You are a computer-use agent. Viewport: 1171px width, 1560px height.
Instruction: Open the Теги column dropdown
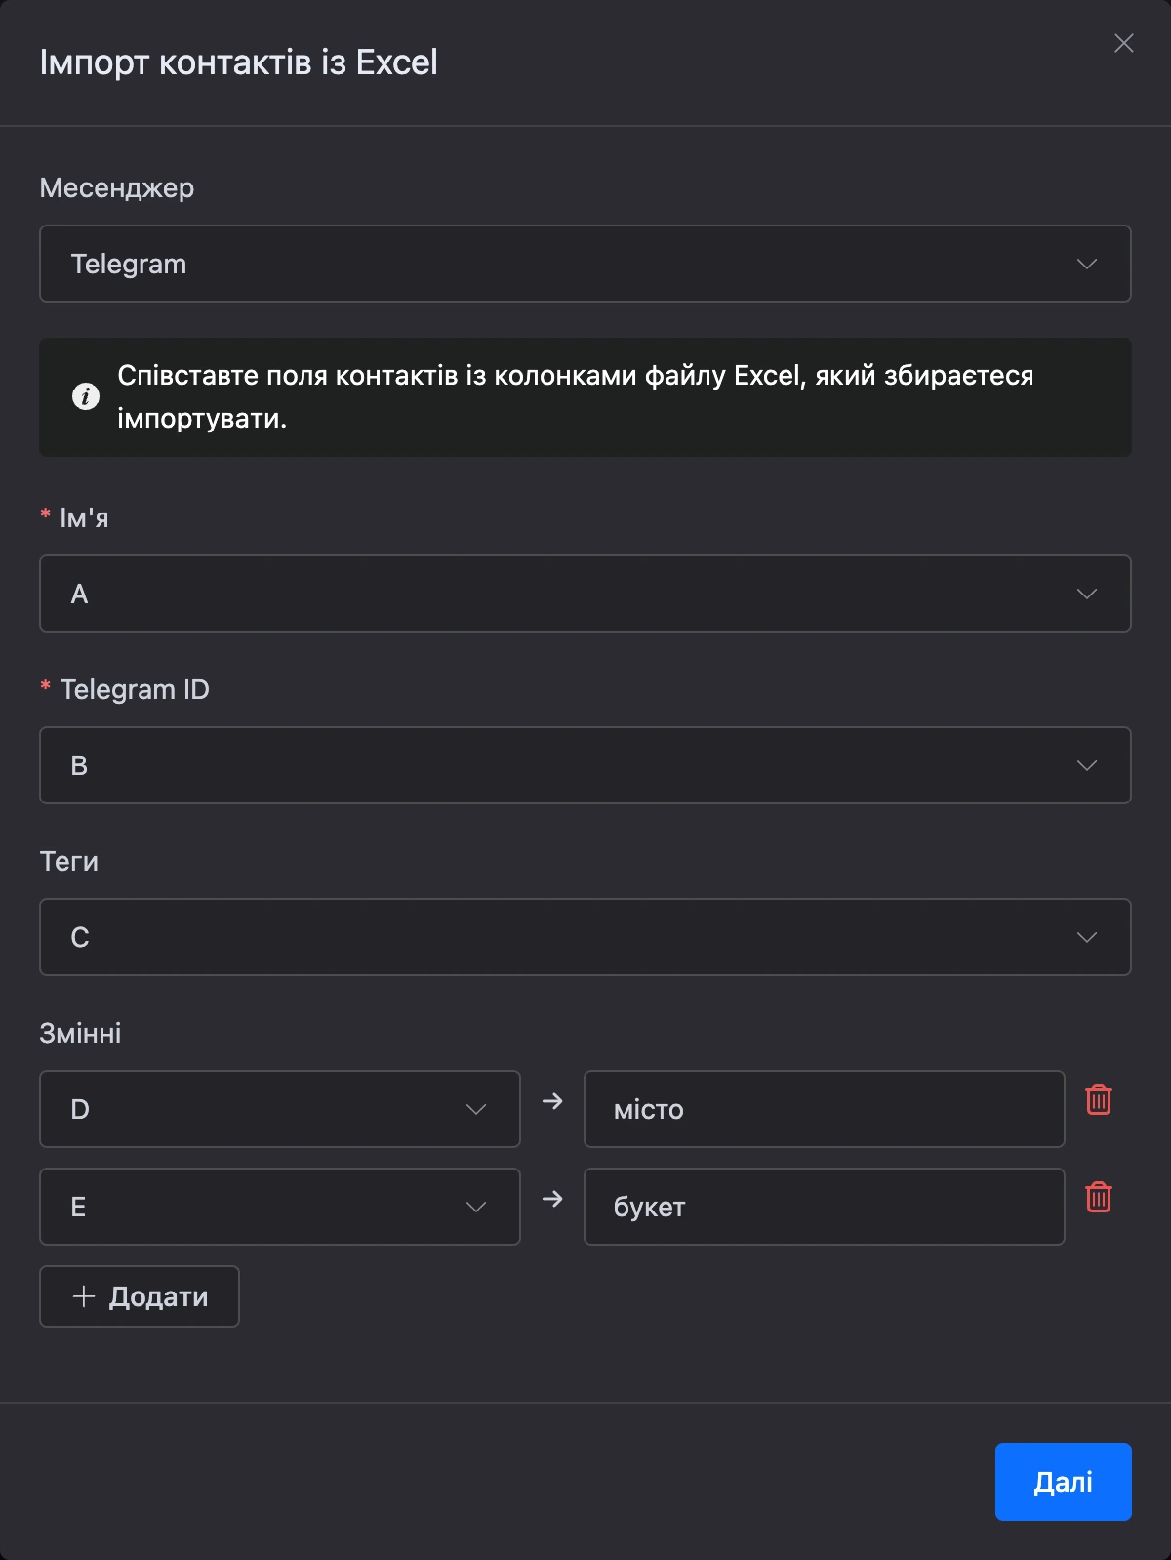point(585,937)
